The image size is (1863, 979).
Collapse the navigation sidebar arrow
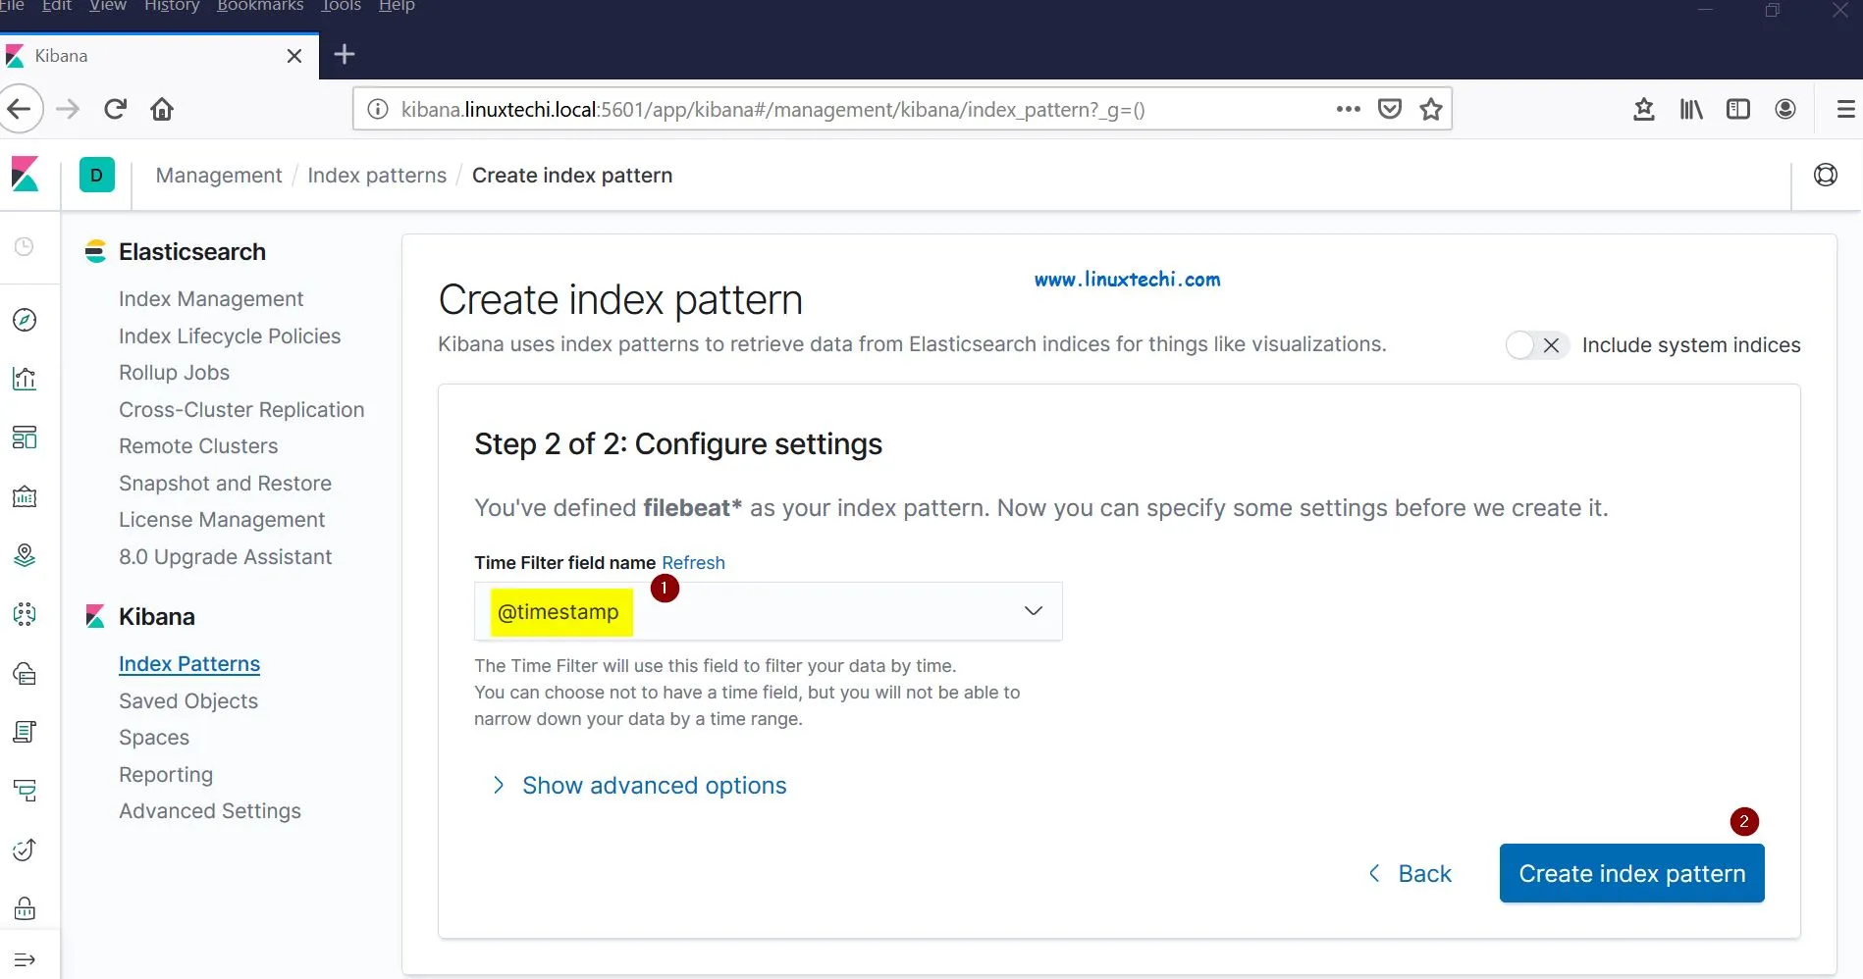(25, 958)
